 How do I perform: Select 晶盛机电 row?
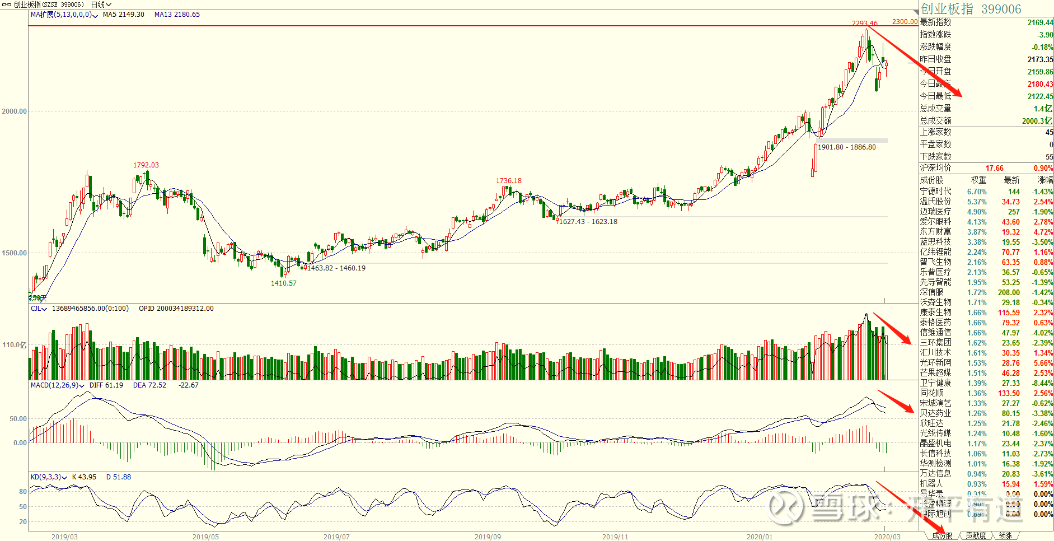[986, 444]
